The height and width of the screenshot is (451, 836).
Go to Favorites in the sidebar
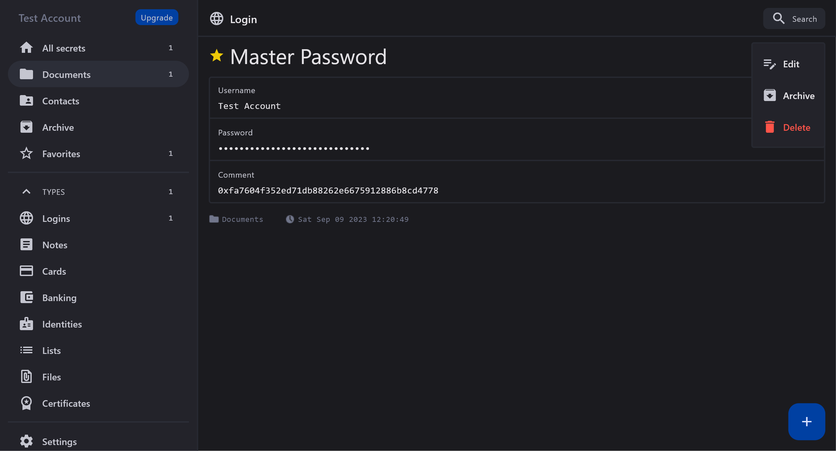61,154
